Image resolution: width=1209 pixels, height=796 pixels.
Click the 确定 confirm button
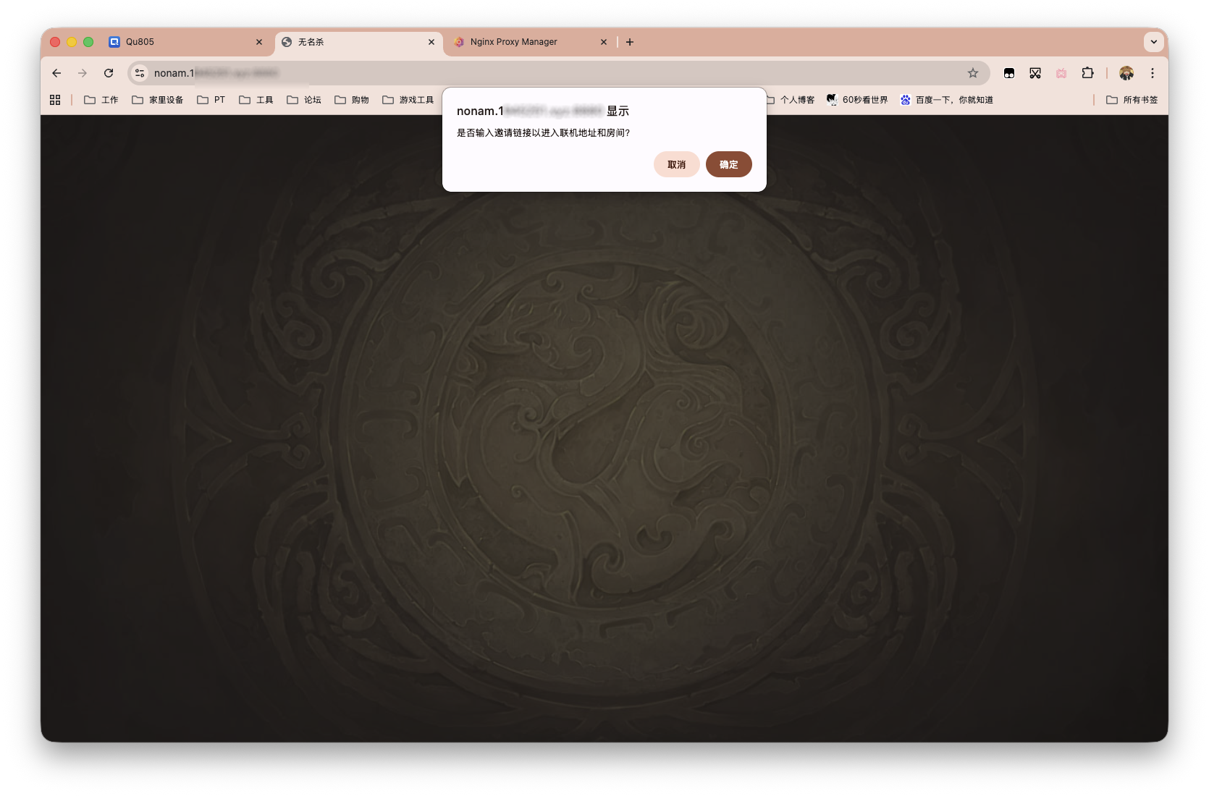coord(728,164)
